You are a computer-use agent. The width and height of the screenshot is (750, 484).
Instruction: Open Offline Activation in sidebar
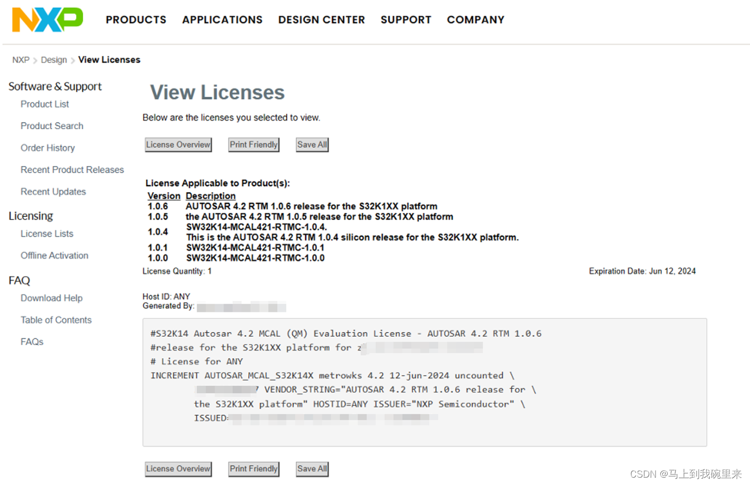point(54,255)
